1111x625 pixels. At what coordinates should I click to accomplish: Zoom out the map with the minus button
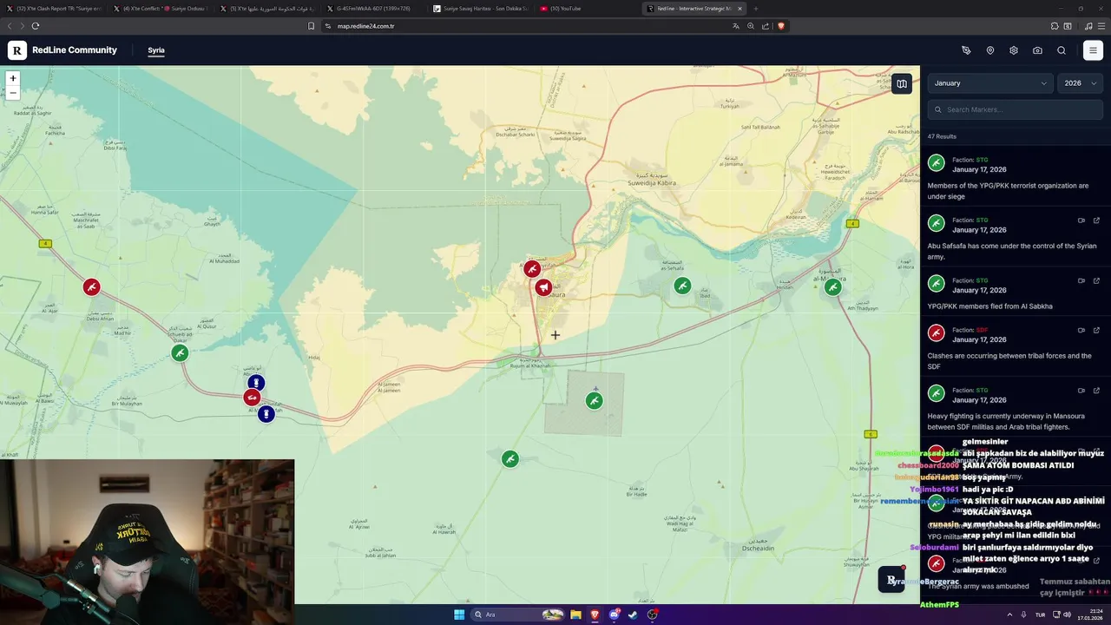coord(13,93)
